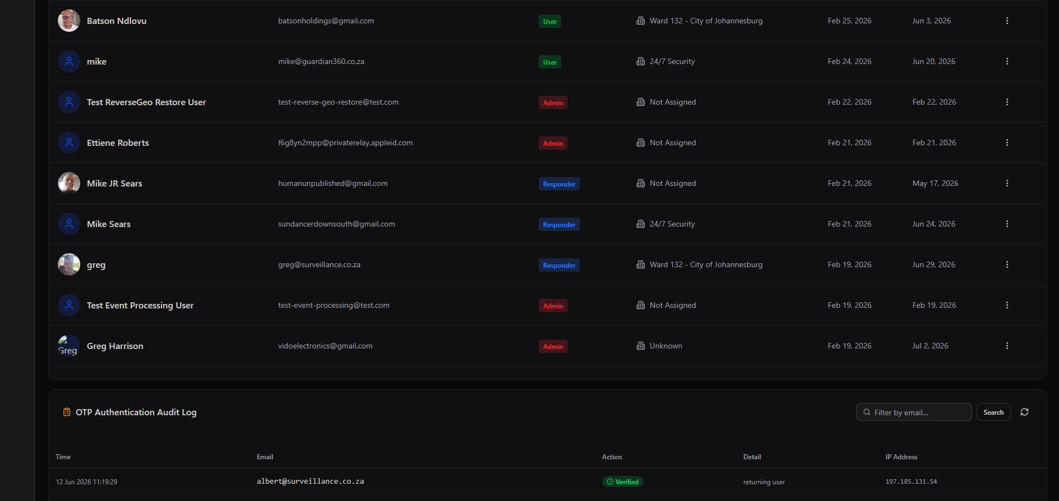This screenshot has height=501, width=1059.
Task: Click the Detail column header
Action: 751,457
